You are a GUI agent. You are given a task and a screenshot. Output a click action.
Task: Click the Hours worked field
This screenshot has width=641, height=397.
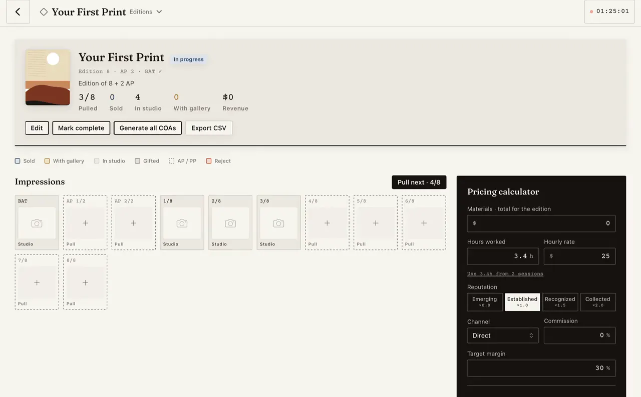(x=503, y=256)
